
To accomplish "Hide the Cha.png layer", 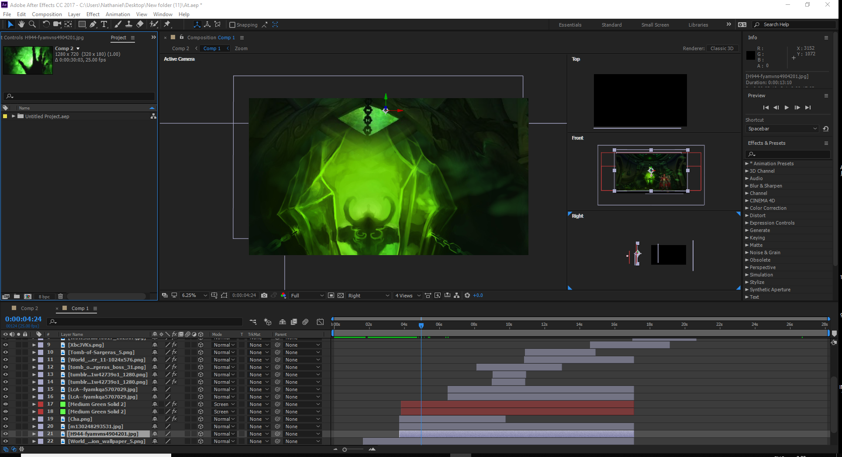I will pos(5,419).
